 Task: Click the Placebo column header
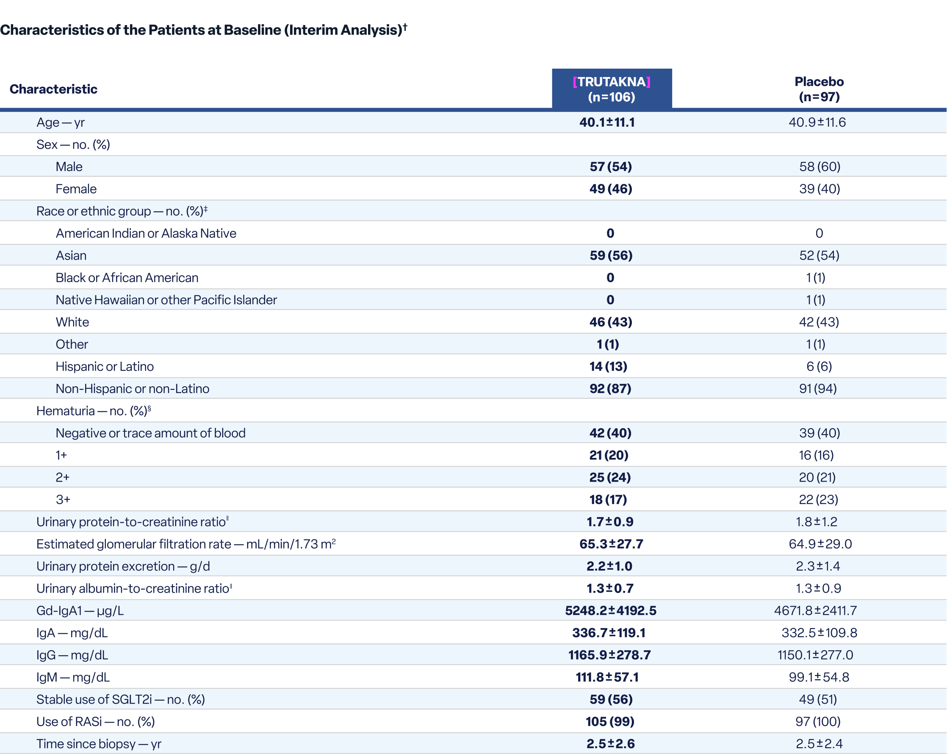click(x=819, y=89)
